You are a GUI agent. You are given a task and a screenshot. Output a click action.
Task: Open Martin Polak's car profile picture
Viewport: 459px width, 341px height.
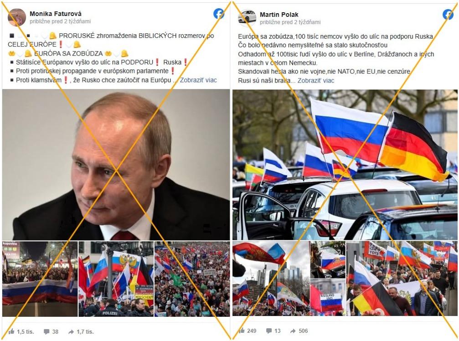point(247,18)
